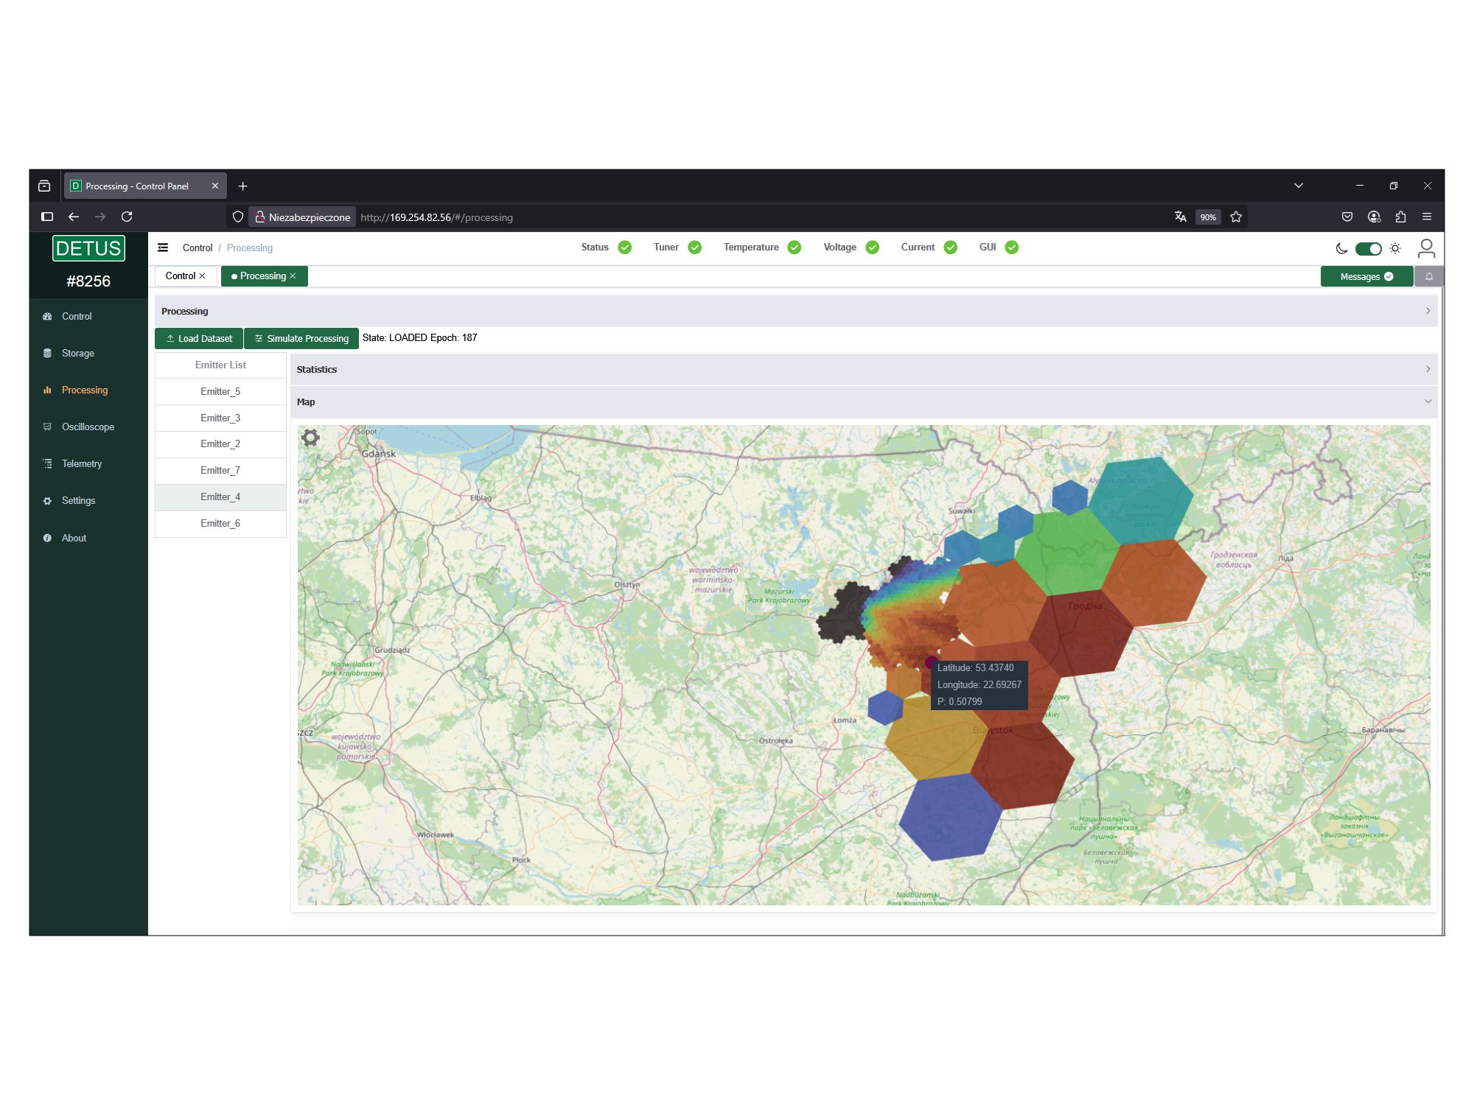
Task: Open map settings gear icon
Action: click(310, 438)
